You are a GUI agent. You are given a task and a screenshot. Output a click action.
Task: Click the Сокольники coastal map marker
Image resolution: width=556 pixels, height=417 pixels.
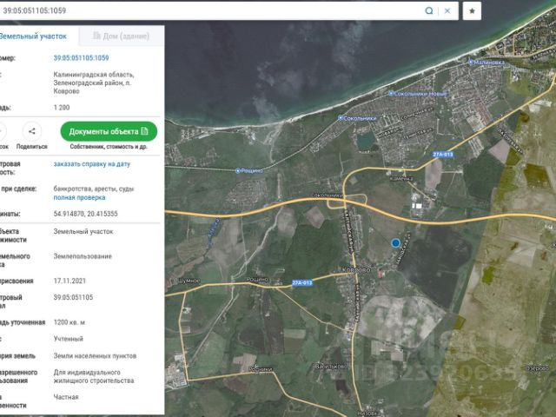coord(340,116)
